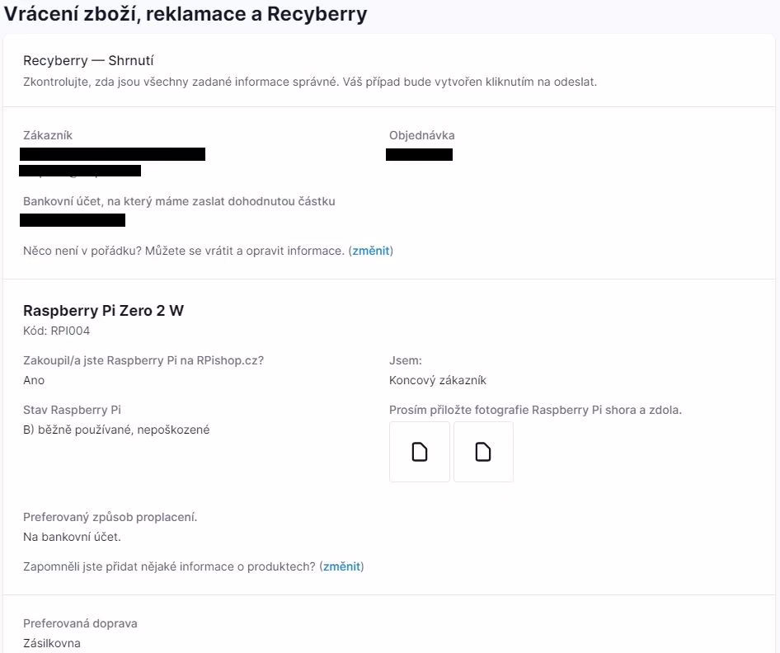Click "změnit" link below bank account info
Screen dimensions: 780x653
click(370, 251)
